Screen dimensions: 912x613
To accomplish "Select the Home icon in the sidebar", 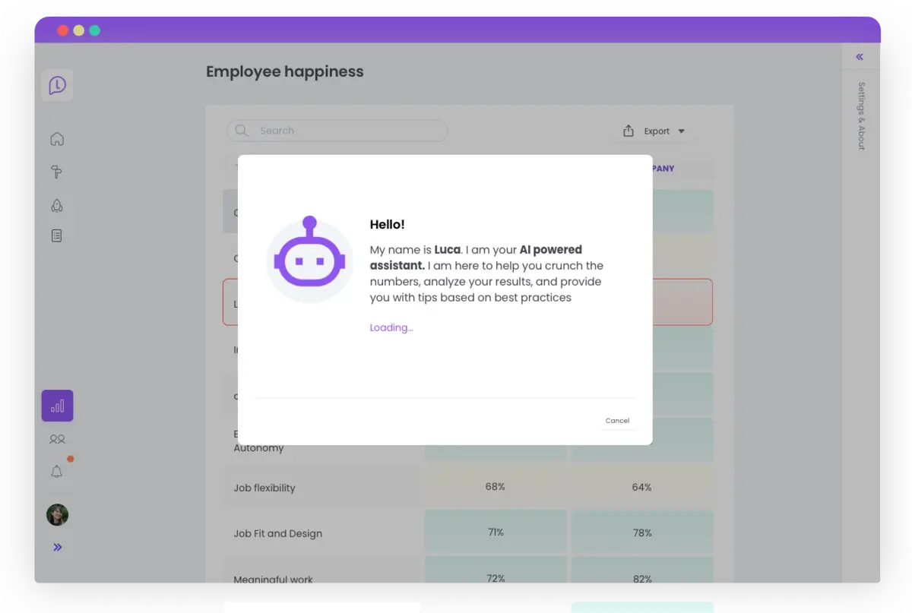I will point(56,139).
